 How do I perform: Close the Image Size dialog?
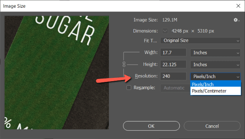point(238,6)
